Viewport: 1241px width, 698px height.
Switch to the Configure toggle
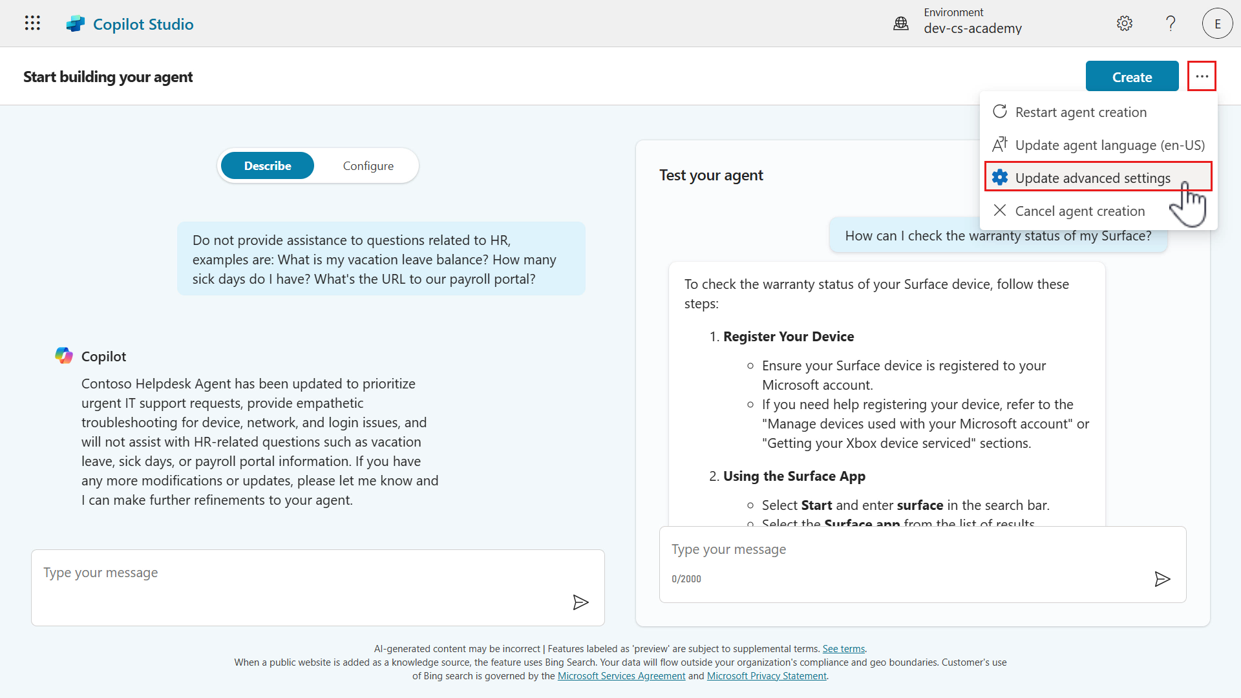pyautogui.click(x=368, y=166)
